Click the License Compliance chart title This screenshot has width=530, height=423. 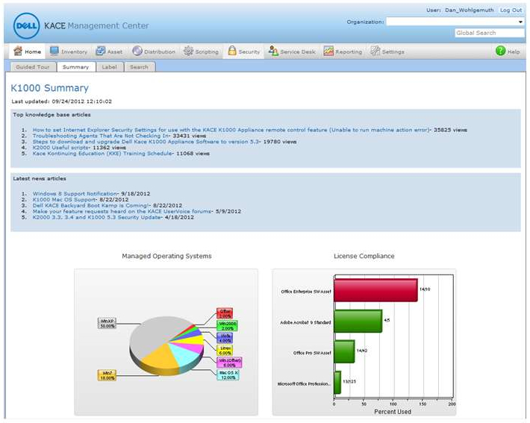pos(364,256)
